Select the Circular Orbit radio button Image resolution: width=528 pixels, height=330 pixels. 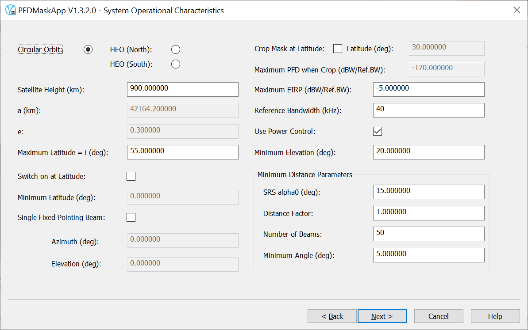coord(88,50)
